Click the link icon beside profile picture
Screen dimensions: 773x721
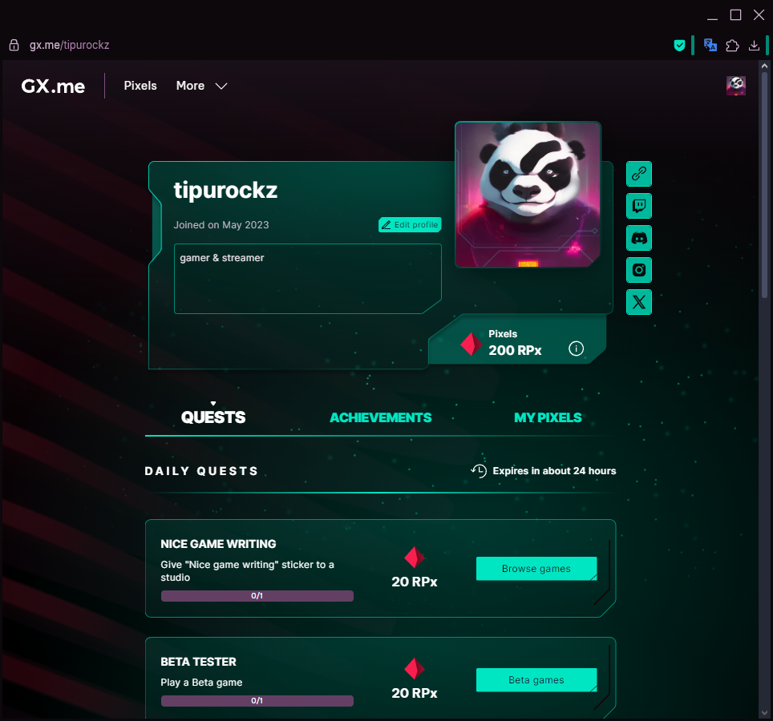pos(639,174)
